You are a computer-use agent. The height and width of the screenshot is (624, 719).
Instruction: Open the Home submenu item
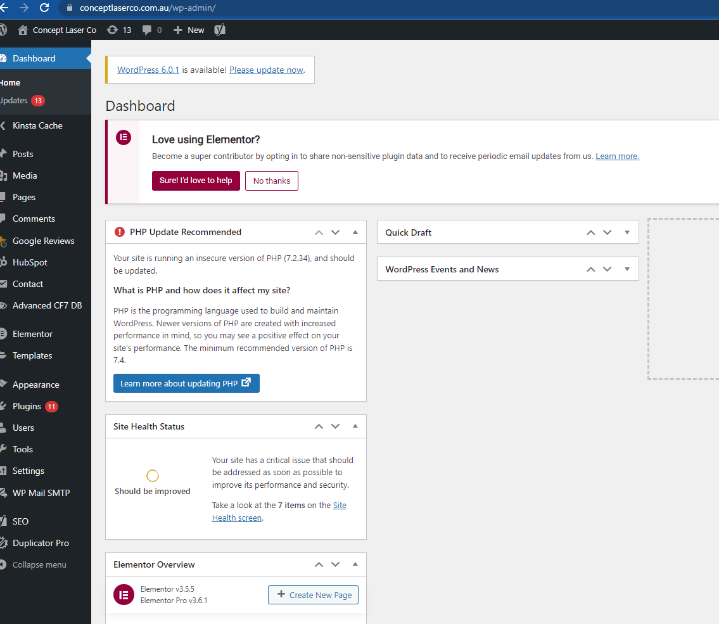pyautogui.click(x=10, y=83)
